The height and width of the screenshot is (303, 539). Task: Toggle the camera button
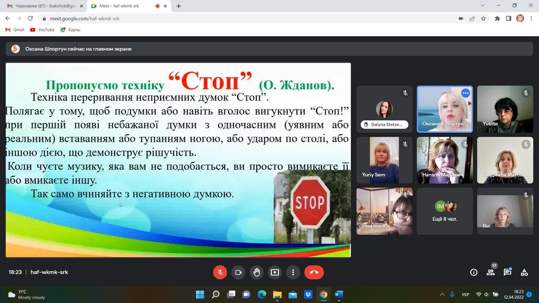(238, 272)
